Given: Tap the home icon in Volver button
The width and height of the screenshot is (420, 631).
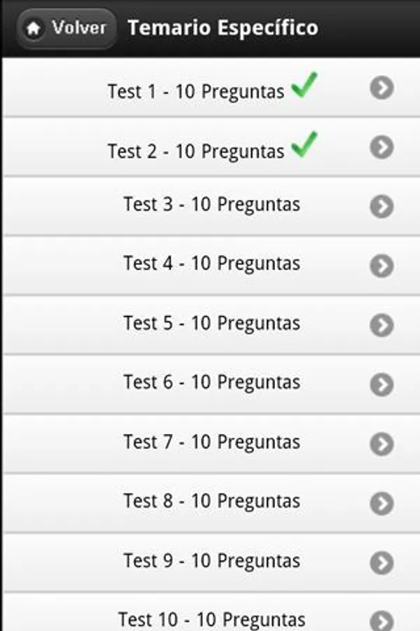Looking at the screenshot, I should tap(34, 28).
